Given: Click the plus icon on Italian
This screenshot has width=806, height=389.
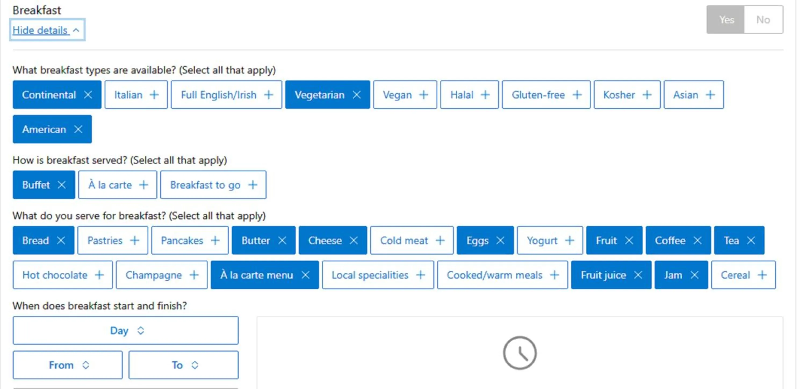Looking at the screenshot, I should (154, 95).
